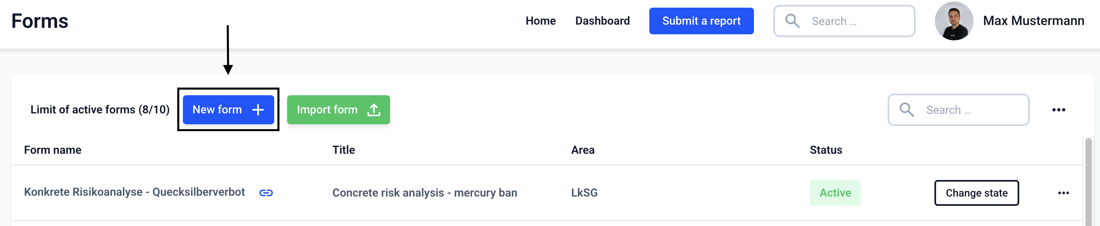This screenshot has width=1100, height=226.
Task: Open the forms list three-dot menu
Action: pos(1058,110)
